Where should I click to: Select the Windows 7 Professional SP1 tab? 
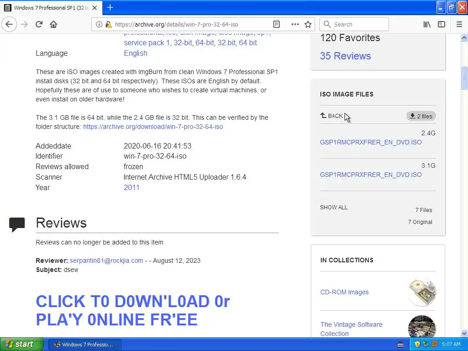(51, 8)
